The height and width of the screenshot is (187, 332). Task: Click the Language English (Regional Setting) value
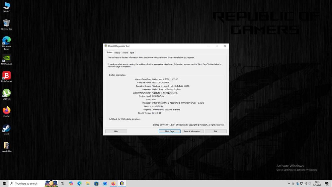tap(166, 89)
